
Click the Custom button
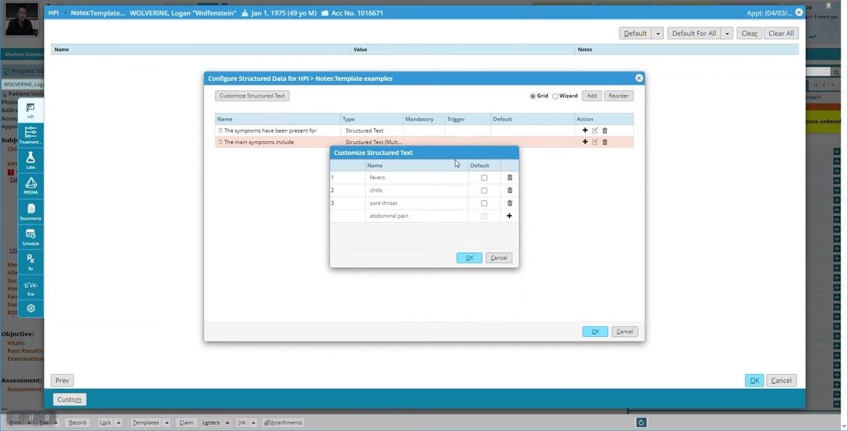[69, 399]
